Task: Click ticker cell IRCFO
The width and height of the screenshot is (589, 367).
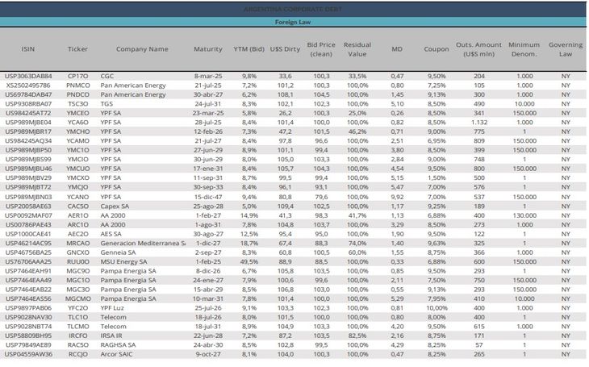Action: (78, 335)
